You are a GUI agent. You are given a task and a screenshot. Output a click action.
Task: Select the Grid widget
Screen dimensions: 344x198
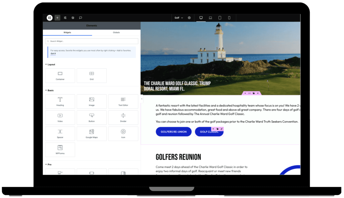click(92, 76)
